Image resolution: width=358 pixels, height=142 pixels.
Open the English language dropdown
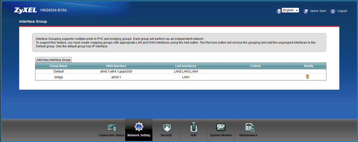[x=290, y=10]
